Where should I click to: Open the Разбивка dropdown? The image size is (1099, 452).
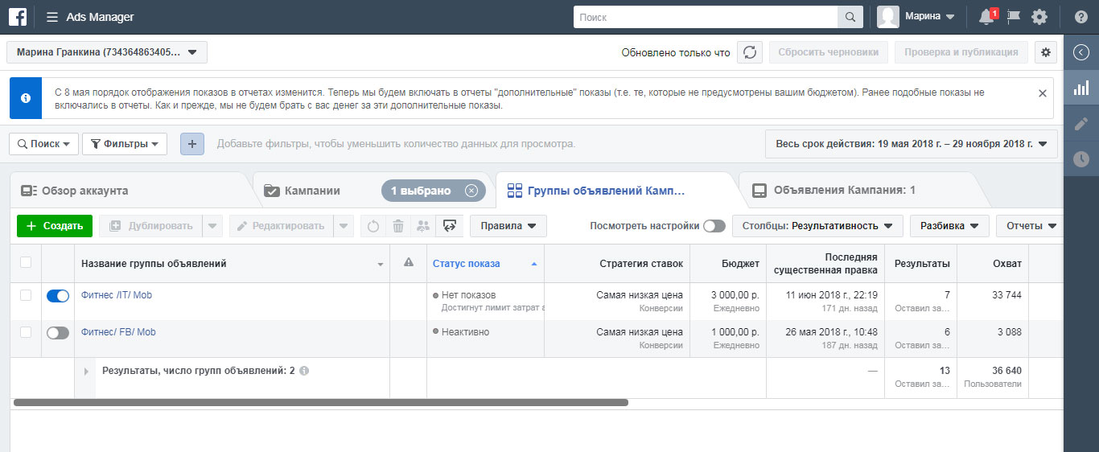949,226
